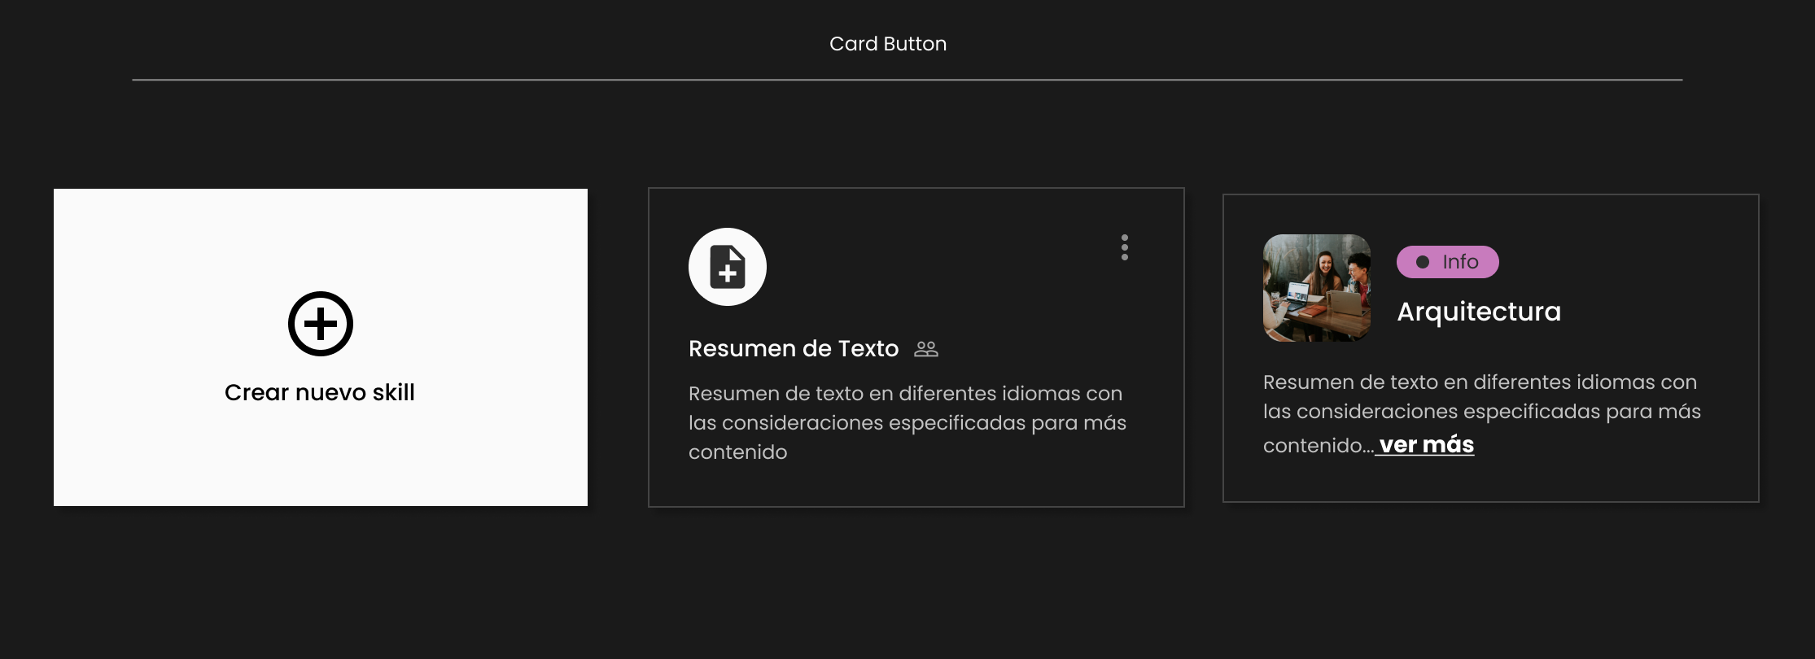1815x659 pixels.
Task: Click the description text in Resumen de Texto card
Action: click(x=907, y=423)
